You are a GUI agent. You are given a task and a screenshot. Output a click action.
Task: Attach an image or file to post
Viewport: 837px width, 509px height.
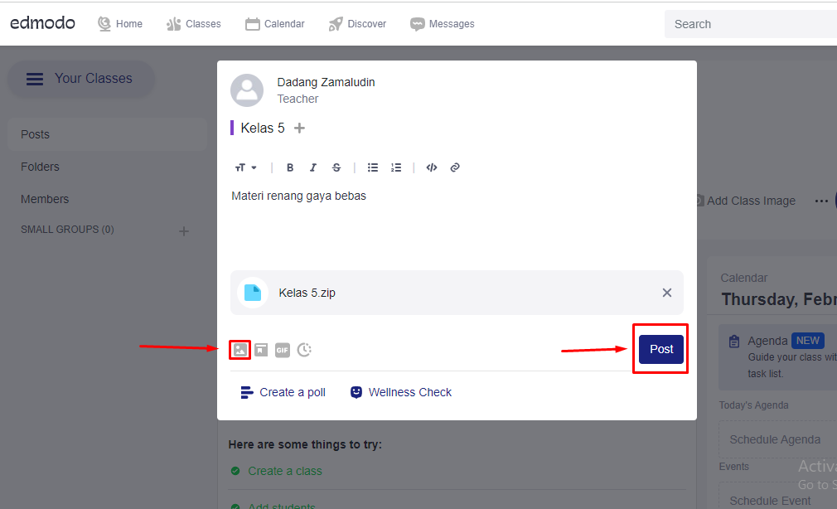(239, 350)
